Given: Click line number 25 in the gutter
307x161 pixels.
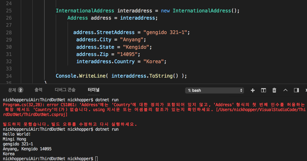Looking at the screenshot, I should 9,11.
